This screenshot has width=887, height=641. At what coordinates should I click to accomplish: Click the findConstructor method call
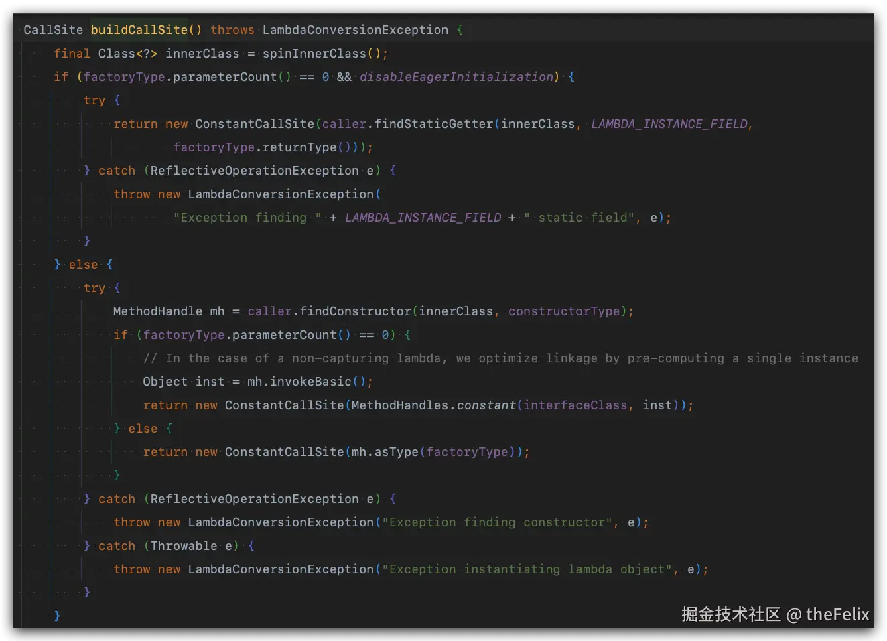pyautogui.click(x=355, y=311)
